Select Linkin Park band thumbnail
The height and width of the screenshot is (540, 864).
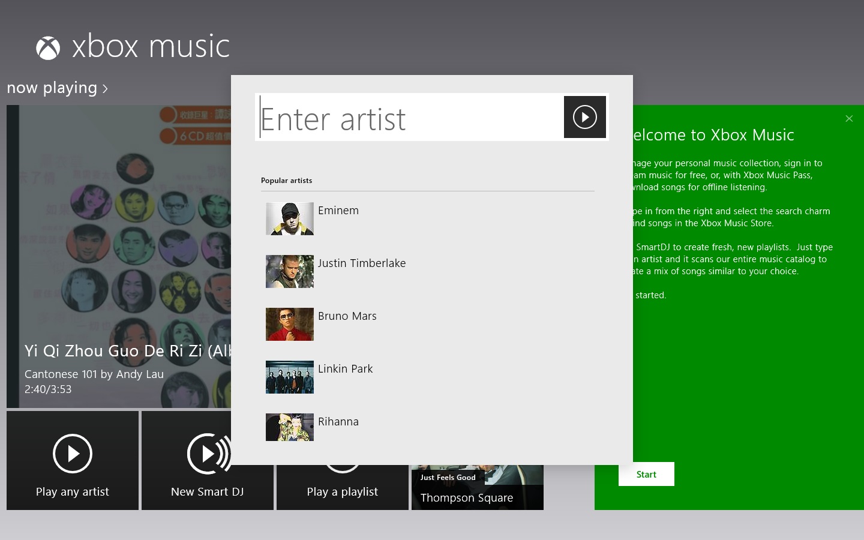290,377
